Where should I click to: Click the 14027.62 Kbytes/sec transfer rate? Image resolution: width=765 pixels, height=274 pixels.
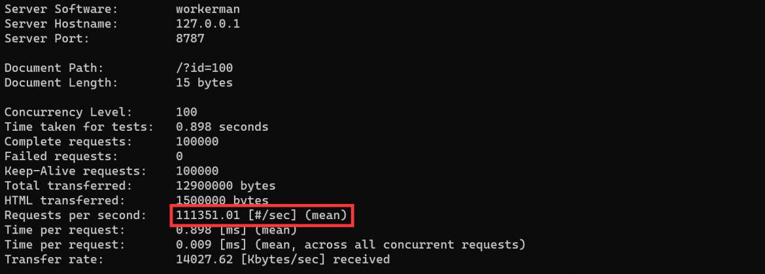[282, 260]
